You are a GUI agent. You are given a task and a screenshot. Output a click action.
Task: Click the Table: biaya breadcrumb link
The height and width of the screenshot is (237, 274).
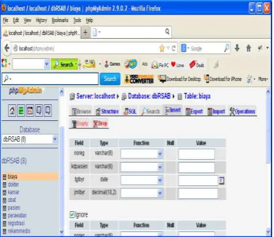(x=197, y=96)
